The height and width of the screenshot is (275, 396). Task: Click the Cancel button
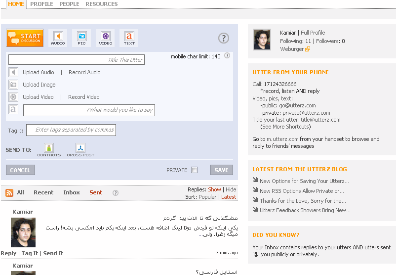tap(20, 170)
